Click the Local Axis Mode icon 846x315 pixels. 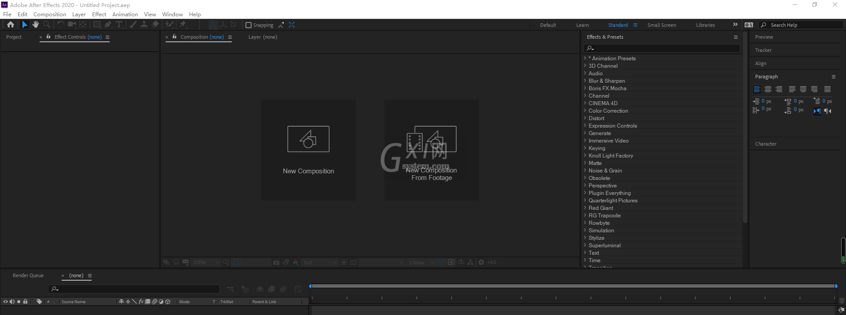point(213,25)
